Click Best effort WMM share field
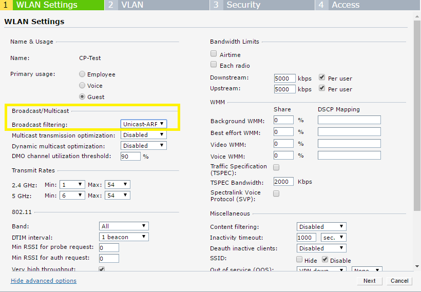This screenshot has width=421, height=292. tap(283, 132)
